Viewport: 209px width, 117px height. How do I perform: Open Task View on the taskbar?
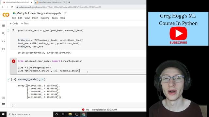pyautogui.click(x=63, y=114)
